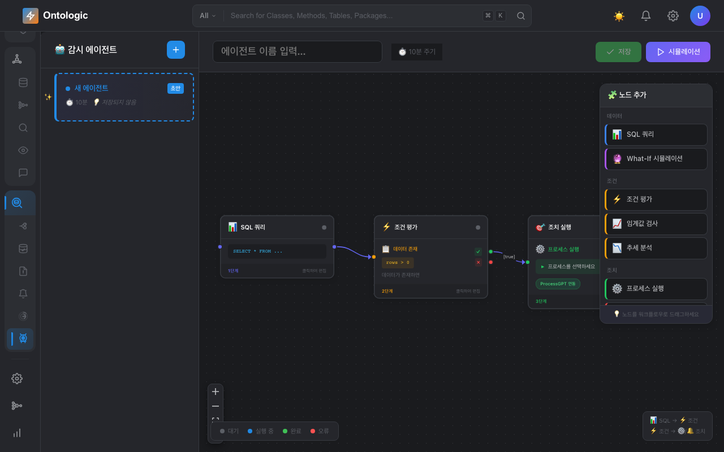
Task: Select the 새 에이전트 draft item
Action: (124, 97)
